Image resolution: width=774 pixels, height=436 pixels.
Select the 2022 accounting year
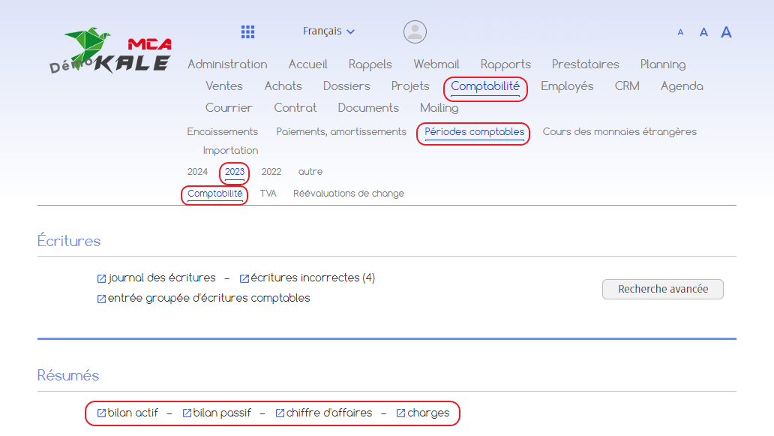pyautogui.click(x=271, y=172)
